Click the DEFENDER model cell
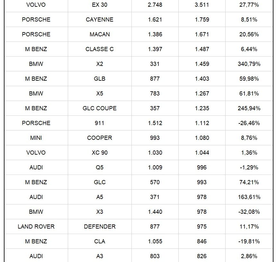The height and width of the screenshot is (262, 277). [x=100, y=227]
